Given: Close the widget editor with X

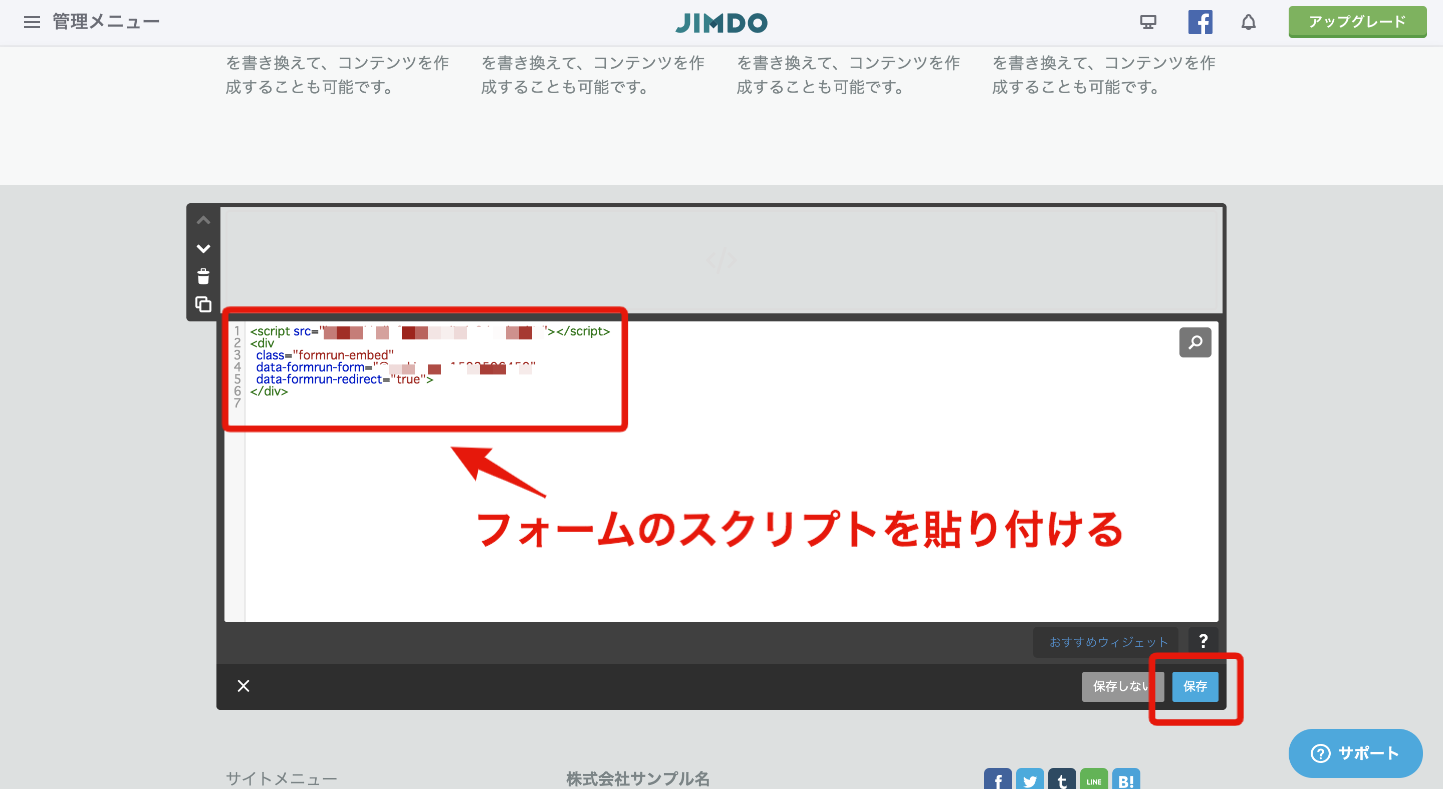Looking at the screenshot, I should pyautogui.click(x=243, y=685).
